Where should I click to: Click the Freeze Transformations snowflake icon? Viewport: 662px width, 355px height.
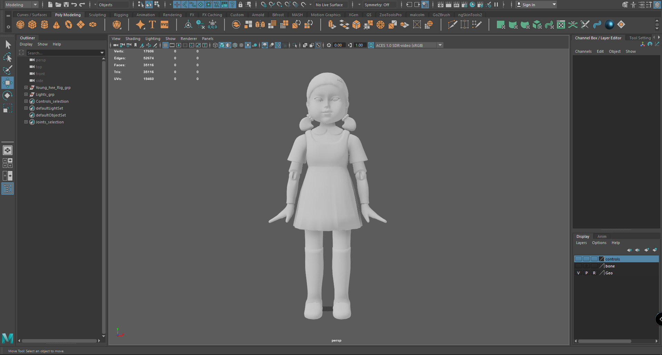click(212, 24)
